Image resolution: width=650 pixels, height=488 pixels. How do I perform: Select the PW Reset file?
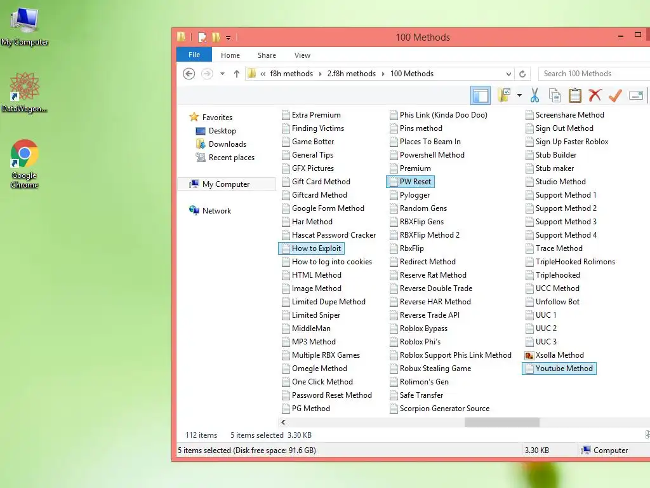pos(411,182)
